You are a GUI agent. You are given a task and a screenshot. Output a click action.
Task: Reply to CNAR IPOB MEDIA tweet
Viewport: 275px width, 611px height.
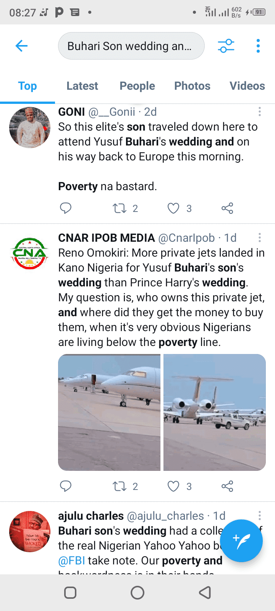66,486
